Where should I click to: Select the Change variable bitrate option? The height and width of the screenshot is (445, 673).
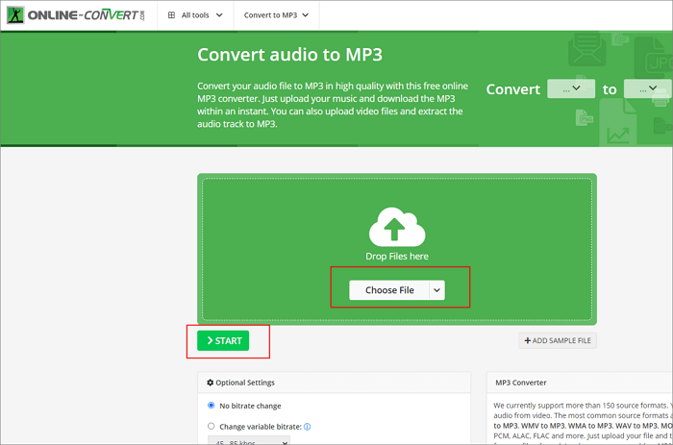[212, 426]
